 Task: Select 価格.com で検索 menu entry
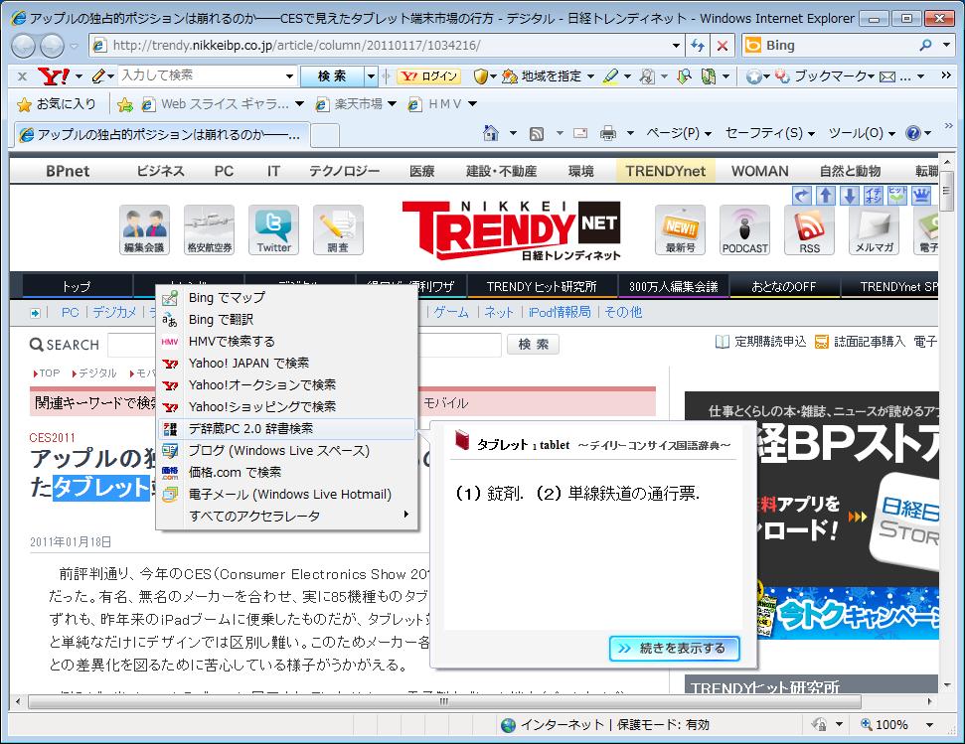tap(286, 472)
